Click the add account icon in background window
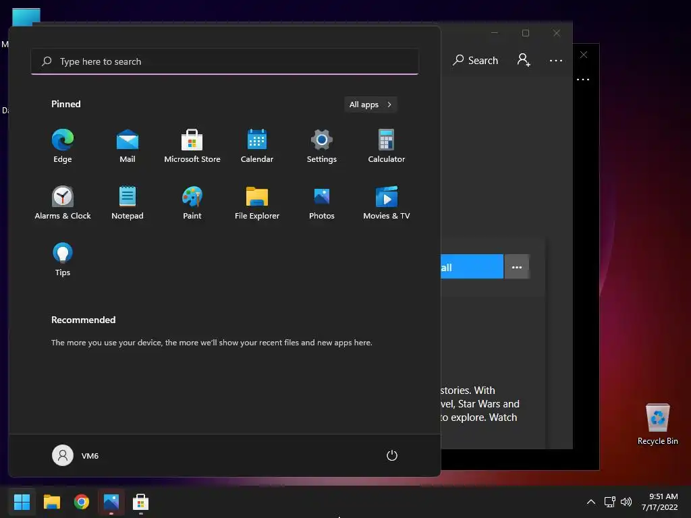 524,60
